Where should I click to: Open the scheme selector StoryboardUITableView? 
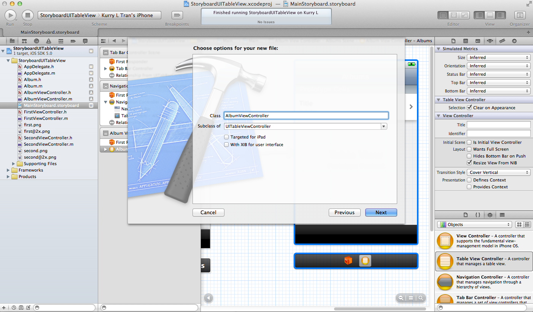pyautogui.click(x=68, y=15)
